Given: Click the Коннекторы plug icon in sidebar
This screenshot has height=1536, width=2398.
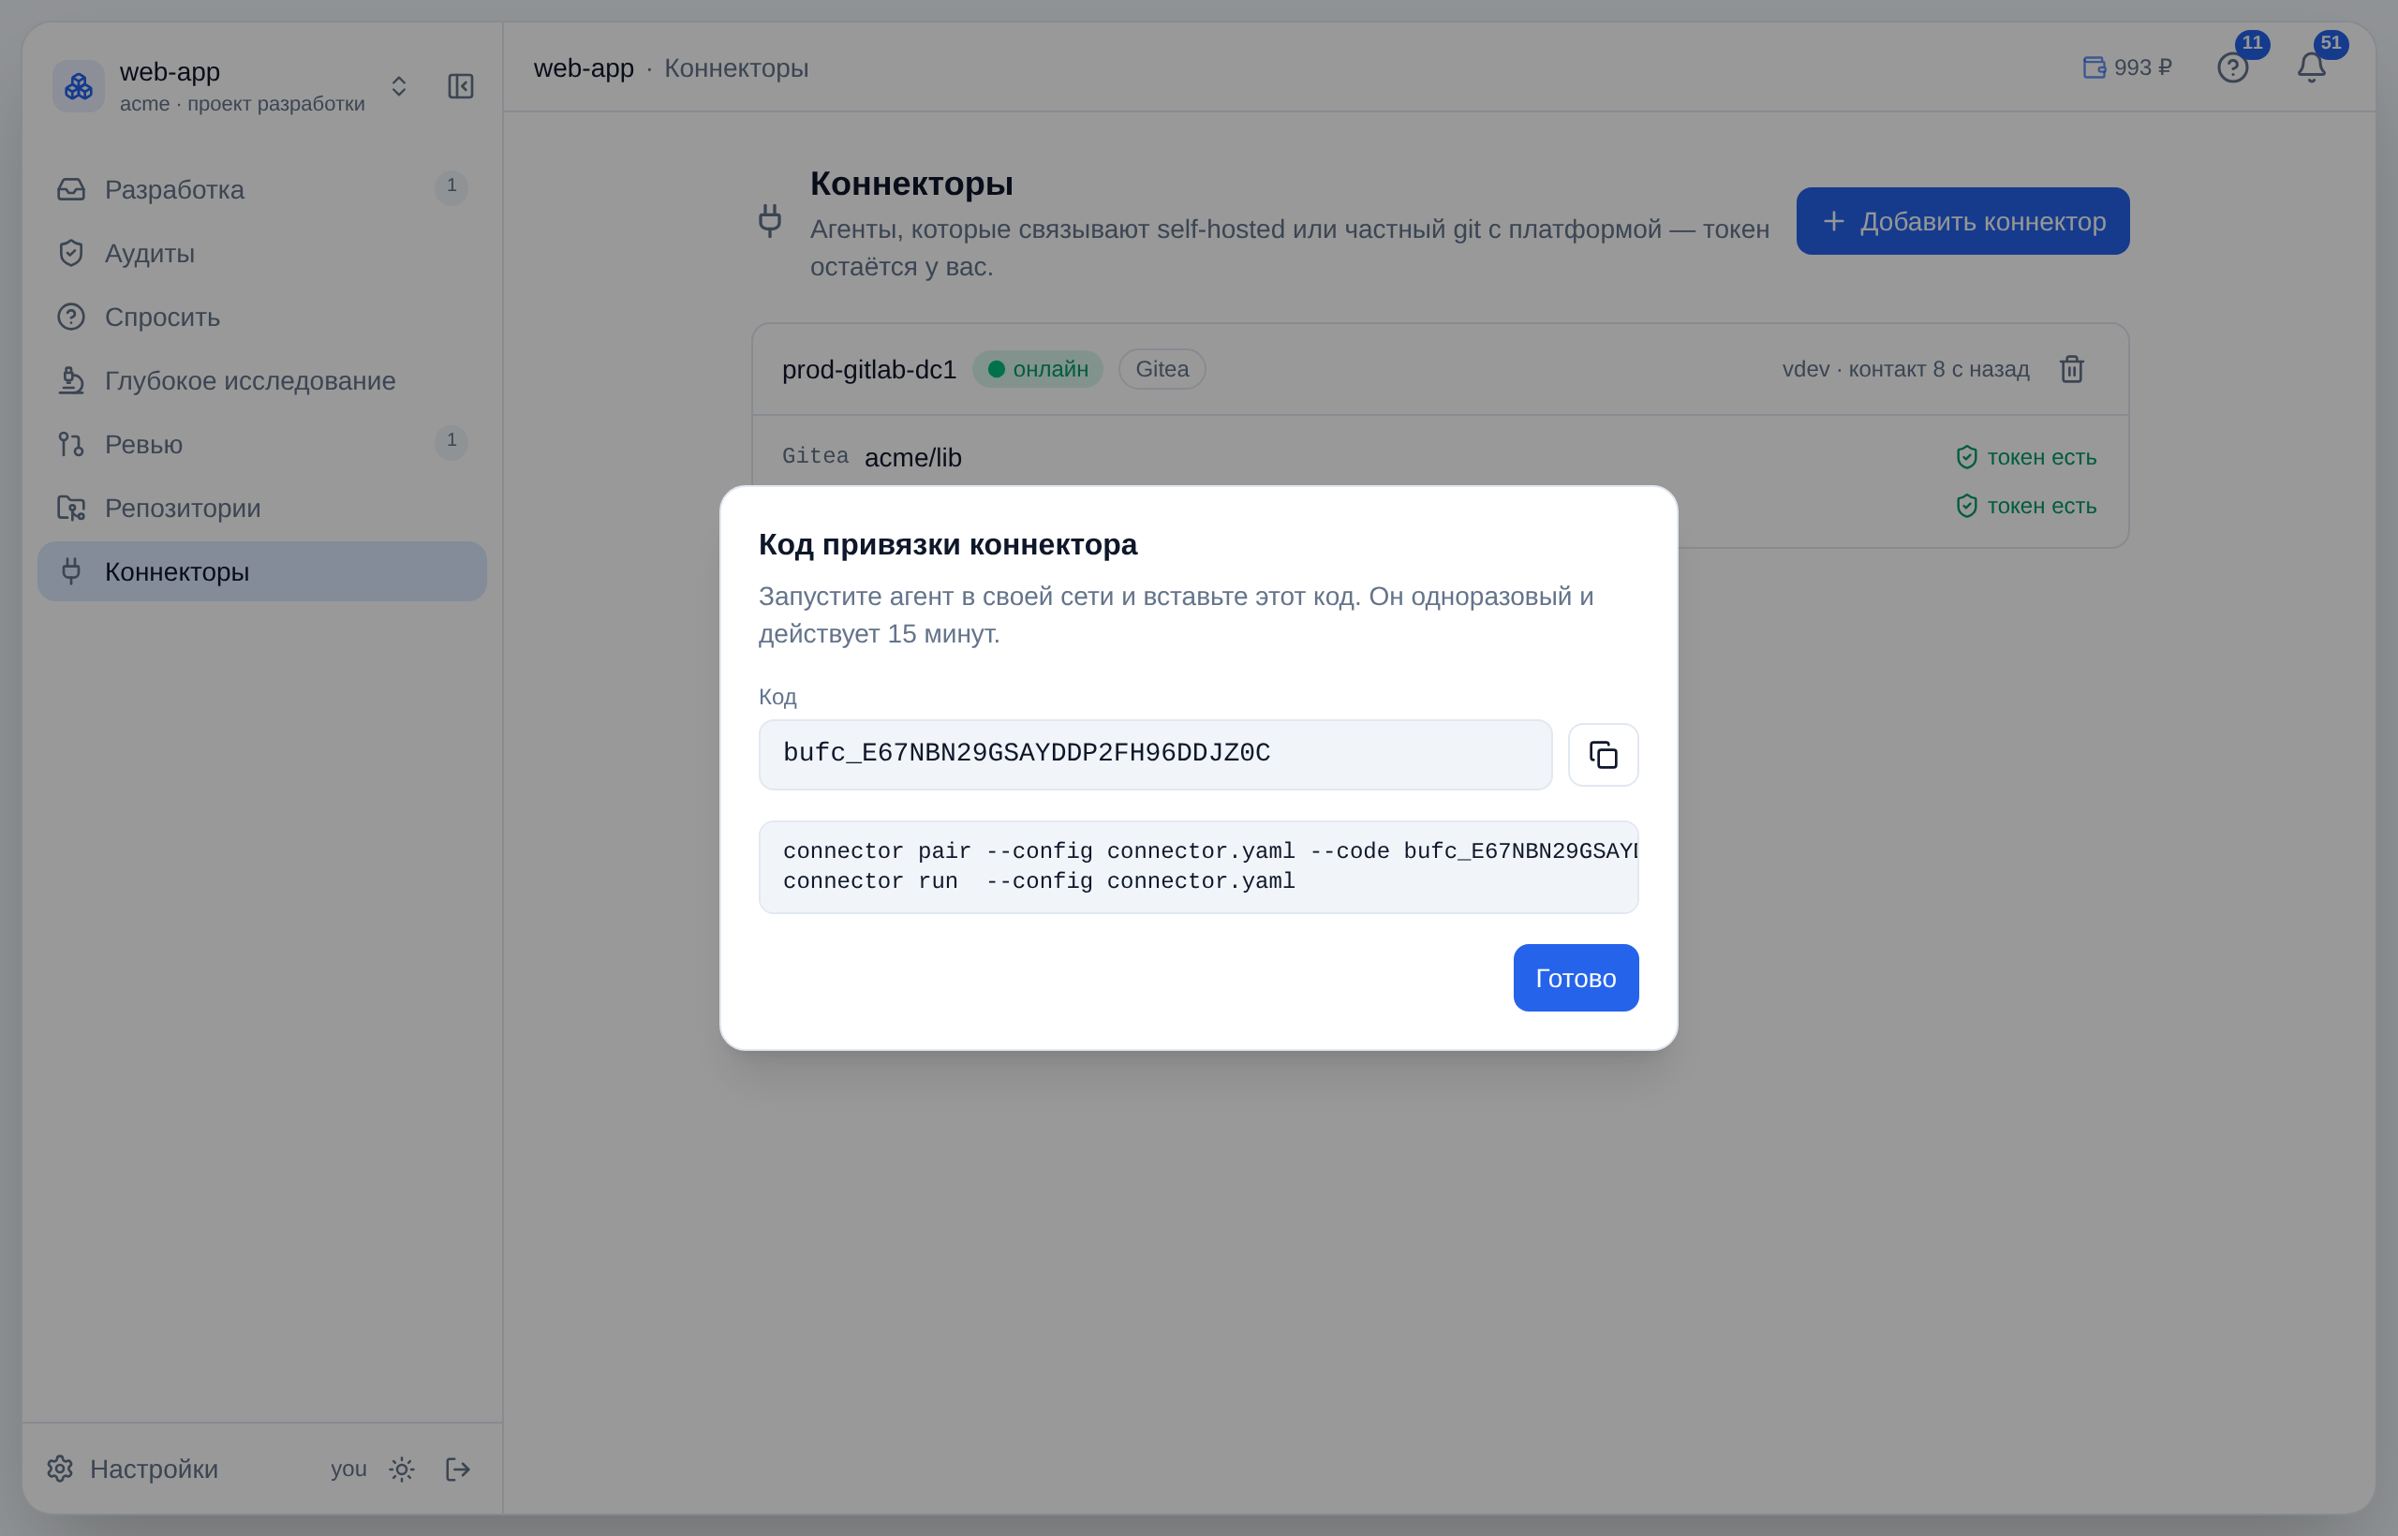Looking at the screenshot, I should pos(71,571).
